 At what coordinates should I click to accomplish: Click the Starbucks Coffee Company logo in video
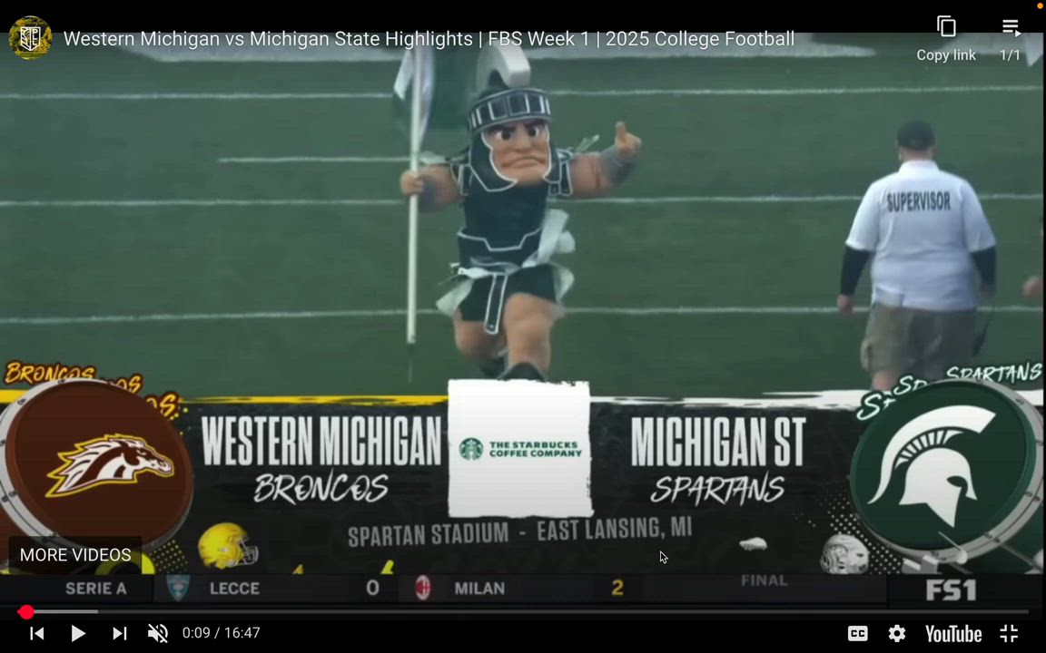(x=520, y=449)
